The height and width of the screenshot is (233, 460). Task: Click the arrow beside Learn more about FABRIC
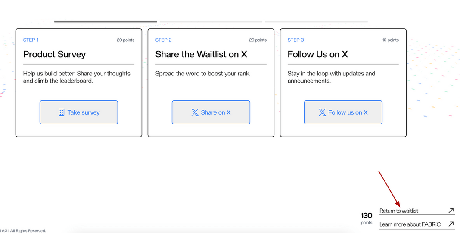point(451,224)
